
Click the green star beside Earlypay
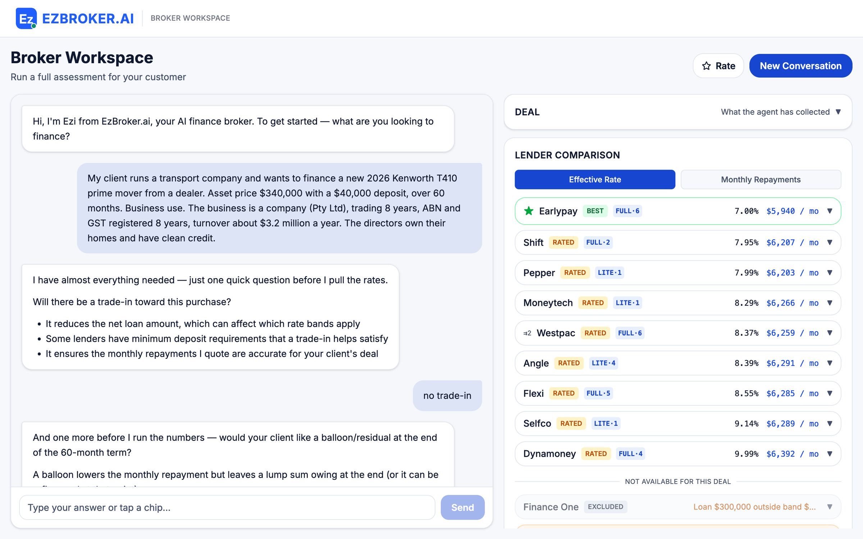pos(529,211)
